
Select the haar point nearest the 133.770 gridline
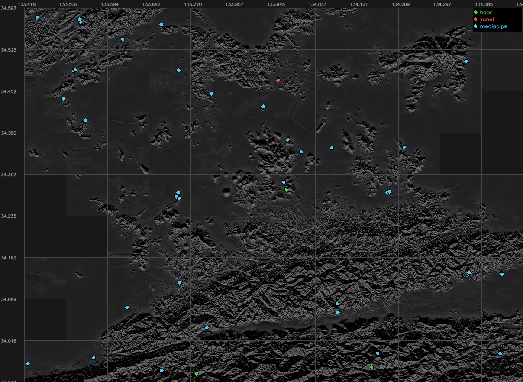196,373
